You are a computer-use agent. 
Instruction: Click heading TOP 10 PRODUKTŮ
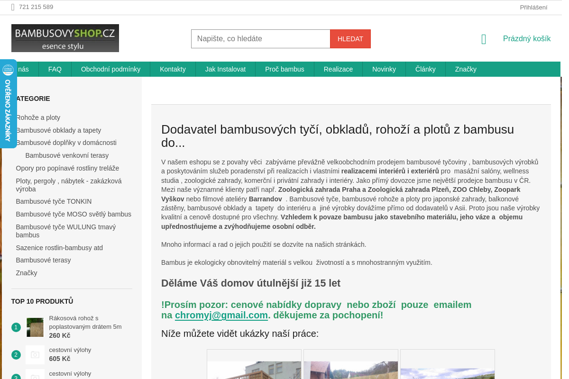[x=42, y=301]
